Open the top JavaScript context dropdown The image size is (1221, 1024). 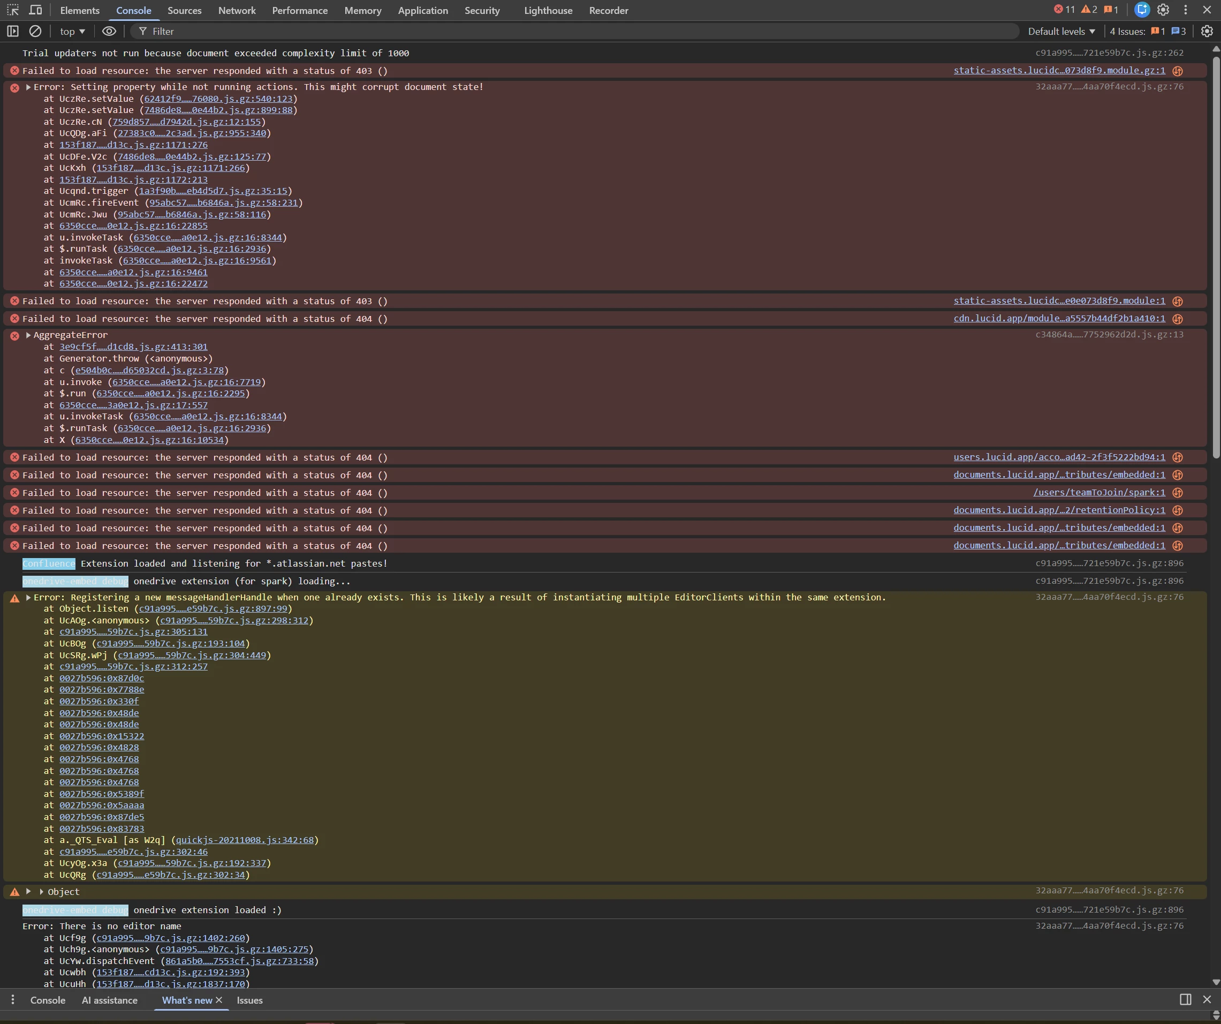click(x=72, y=32)
